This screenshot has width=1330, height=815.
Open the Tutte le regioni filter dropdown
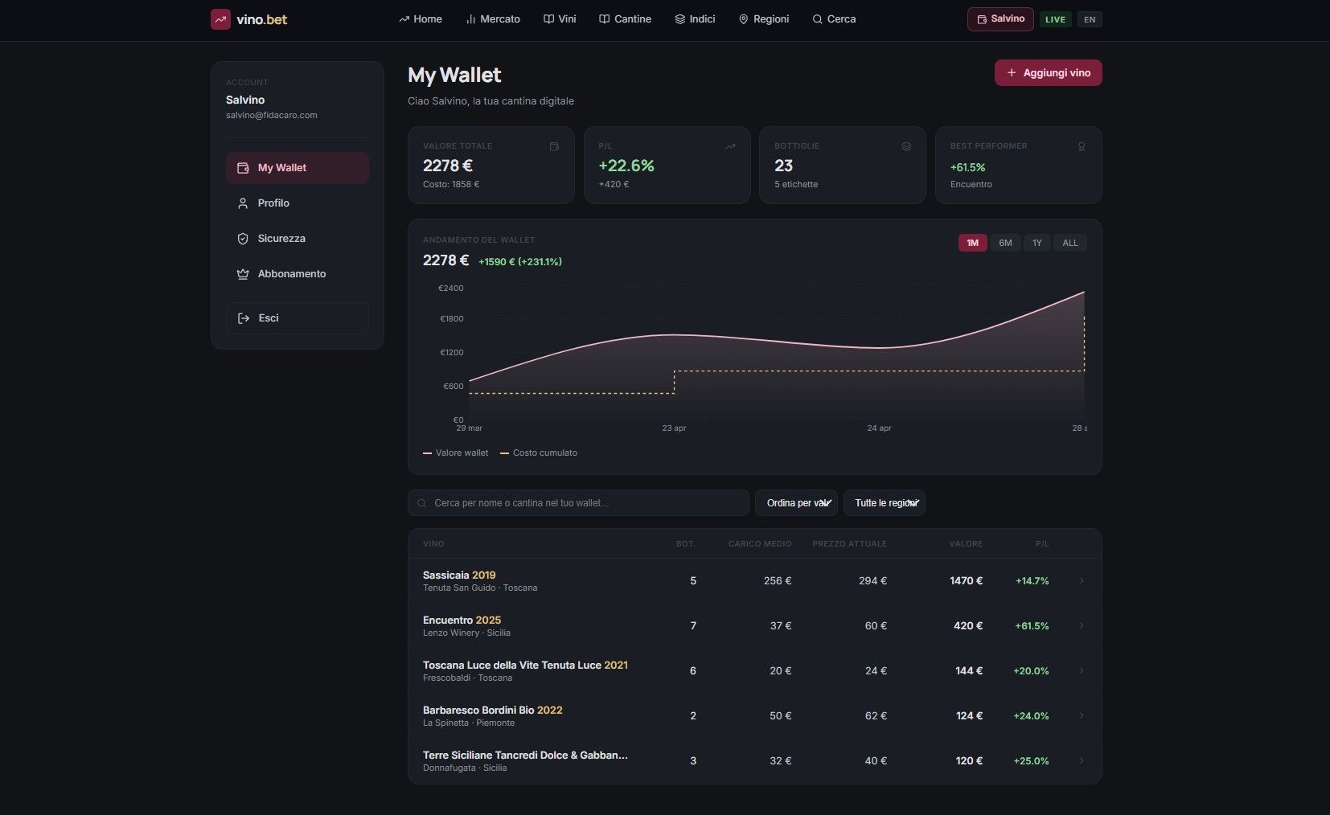point(885,503)
